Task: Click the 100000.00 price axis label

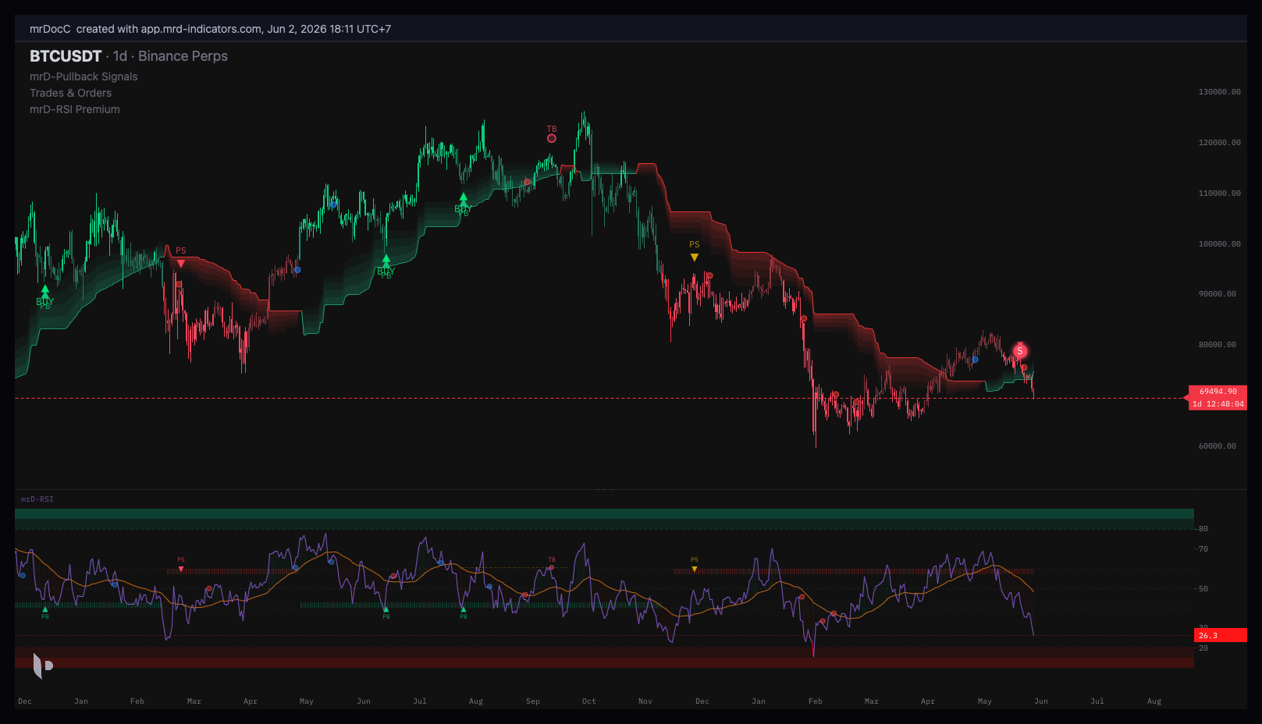Action: 1219,244
